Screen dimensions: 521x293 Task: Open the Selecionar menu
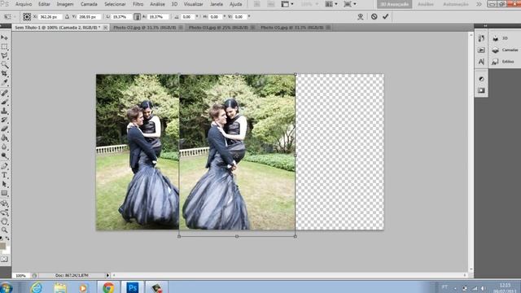115,4
